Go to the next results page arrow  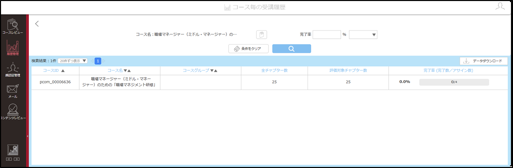coord(104,61)
